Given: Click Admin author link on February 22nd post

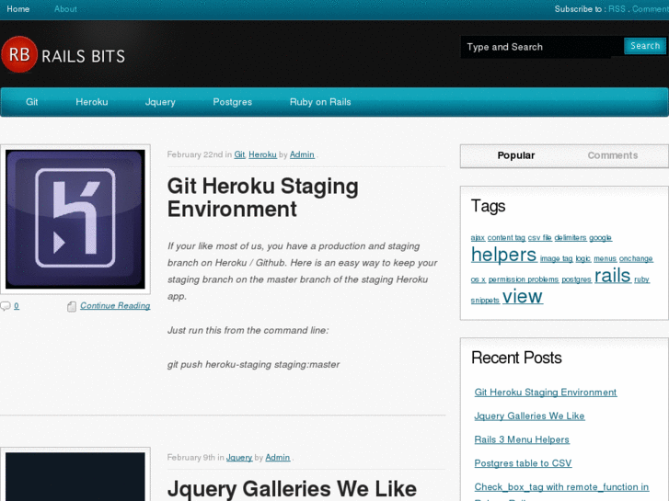Looking at the screenshot, I should point(302,154).
